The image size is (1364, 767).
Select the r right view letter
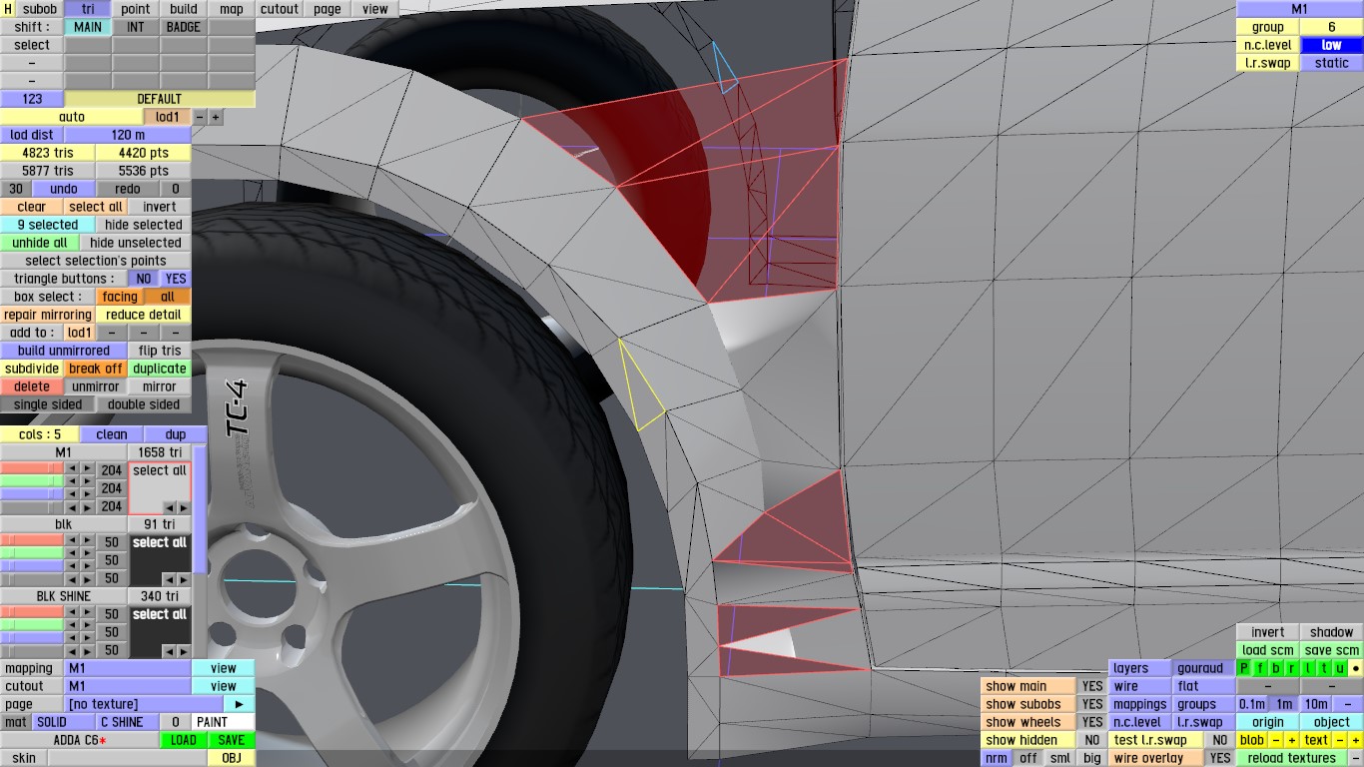1292,668
